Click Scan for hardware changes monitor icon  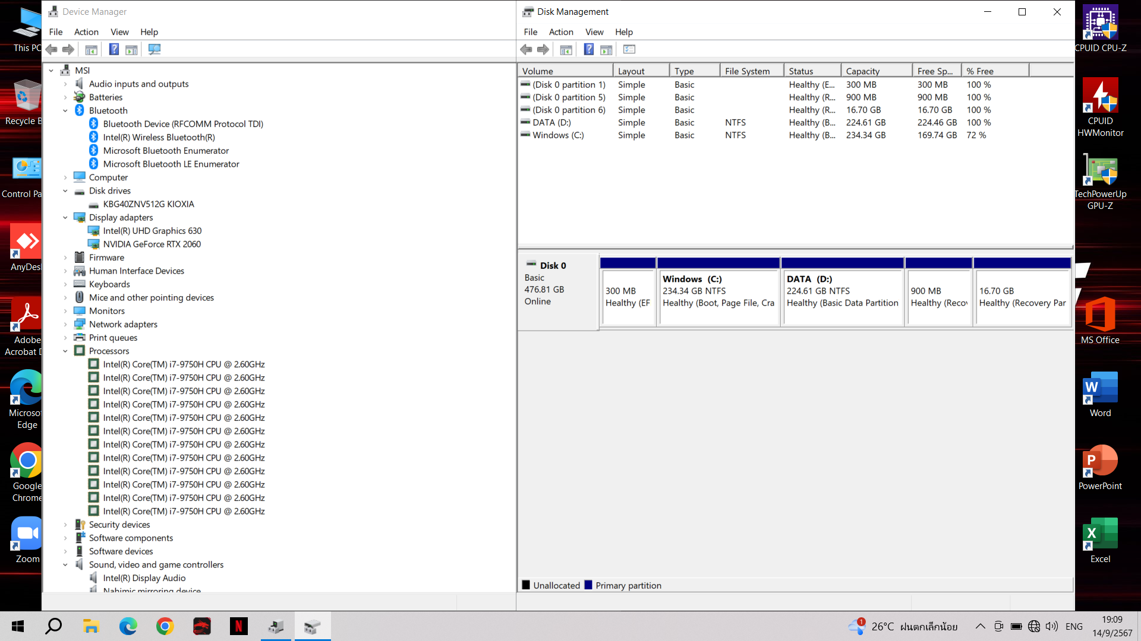click(x=155, y=50)
